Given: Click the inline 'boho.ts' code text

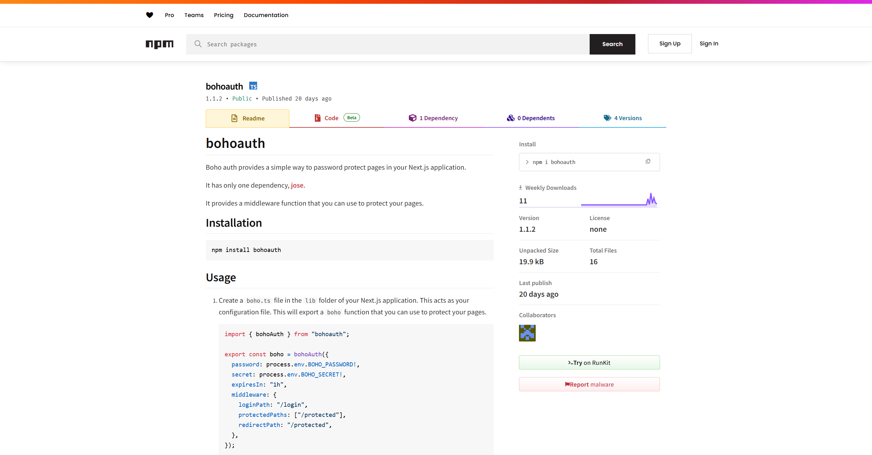Looking at the screenshot, I should [258, 300].
